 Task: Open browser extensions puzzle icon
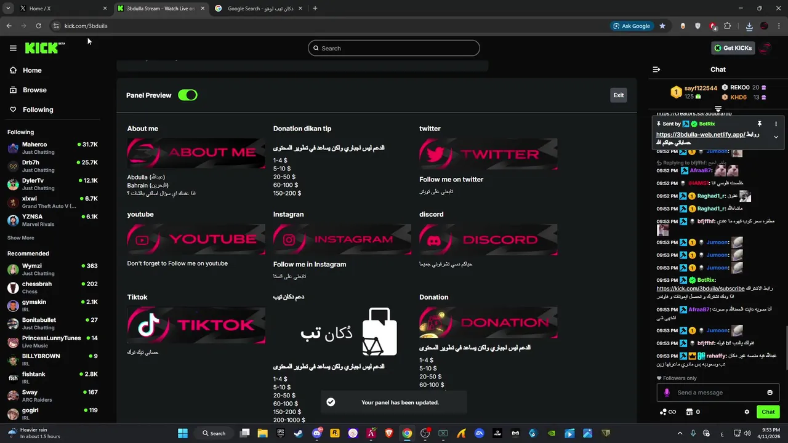(728, 26)
